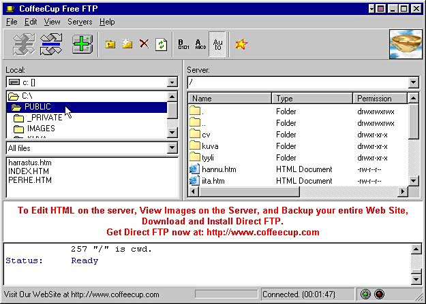Click the green plus server icon
Viewport: 426px width, 304px height.
point(82,44)
